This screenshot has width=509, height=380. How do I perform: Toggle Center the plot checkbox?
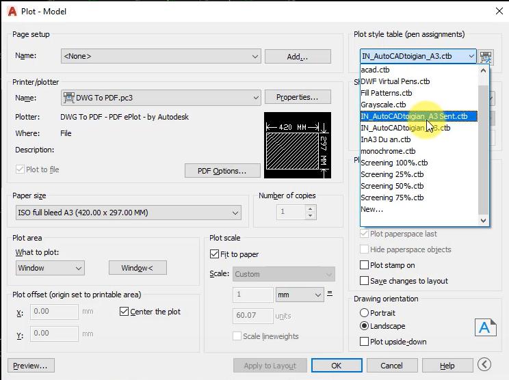pyautogui.click(x=124, y=312)
